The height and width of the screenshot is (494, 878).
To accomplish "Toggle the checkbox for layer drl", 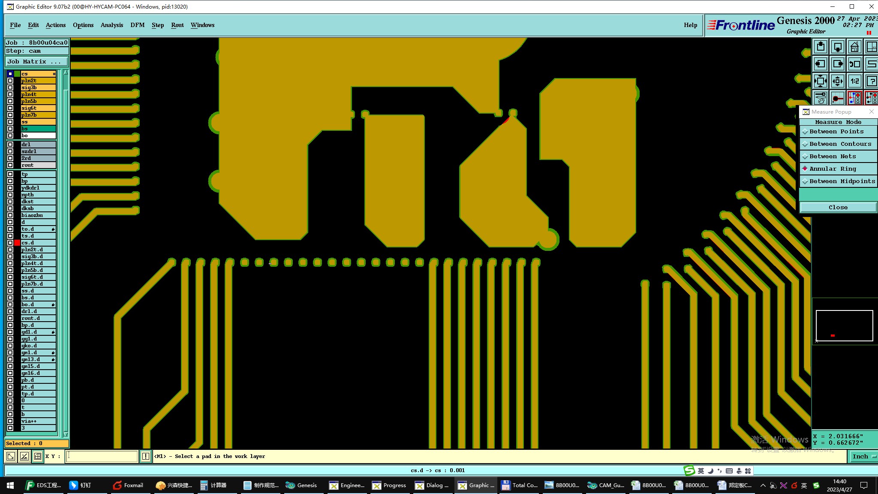I will coord(10,145).
